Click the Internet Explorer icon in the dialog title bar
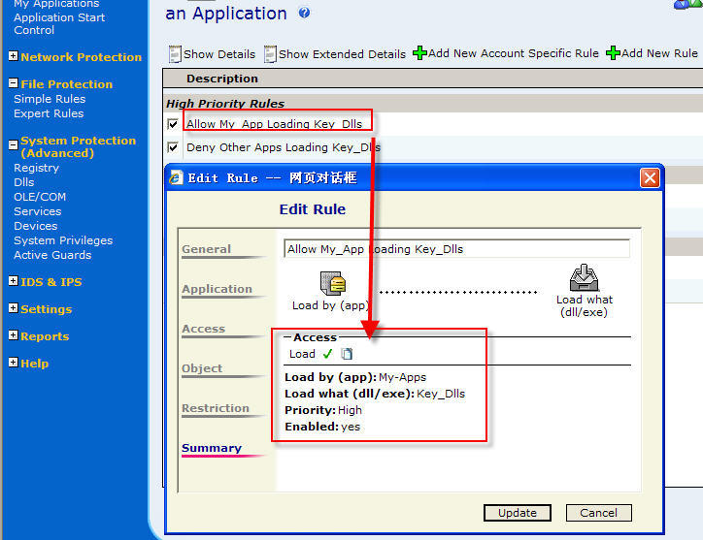 (176, 177)
